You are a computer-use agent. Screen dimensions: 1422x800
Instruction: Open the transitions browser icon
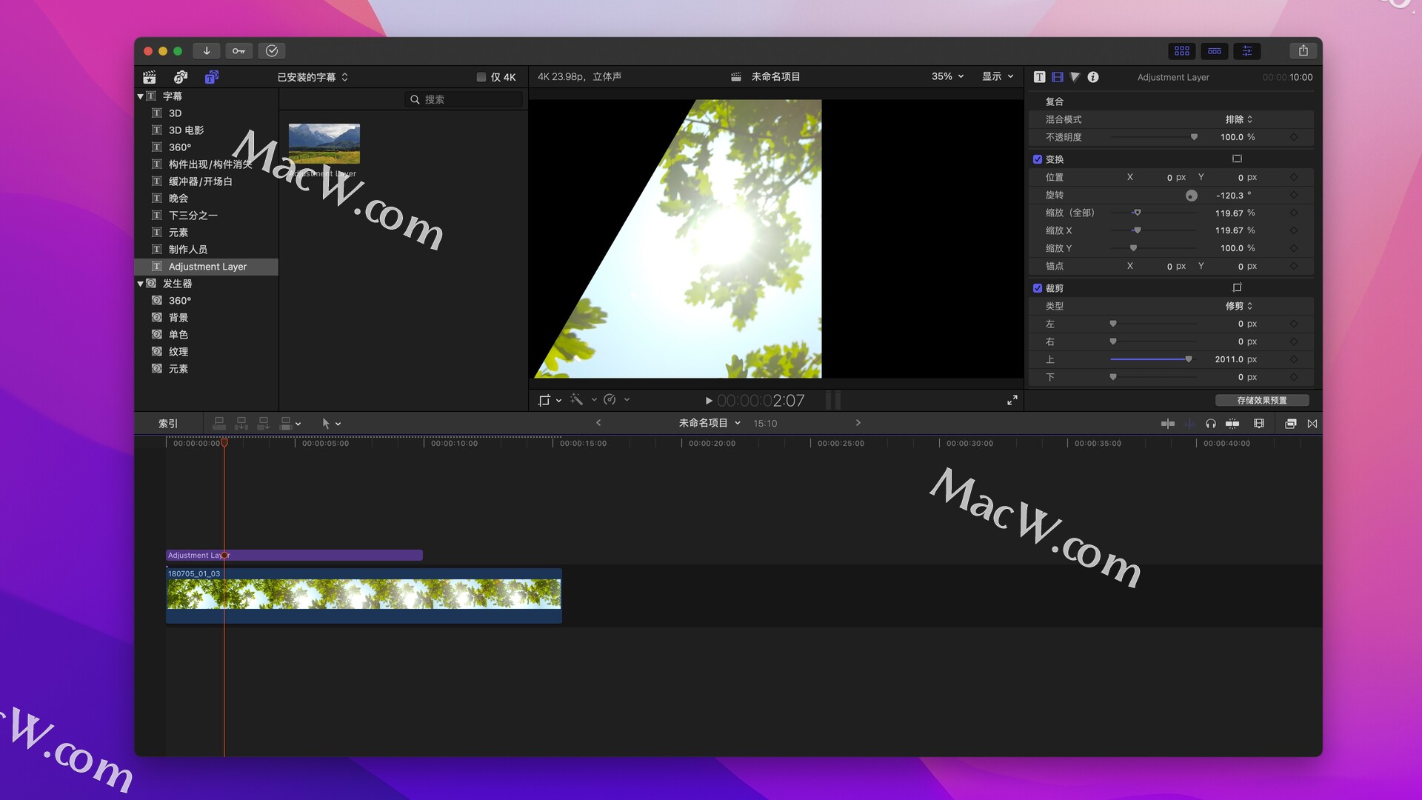point(1312,424)
